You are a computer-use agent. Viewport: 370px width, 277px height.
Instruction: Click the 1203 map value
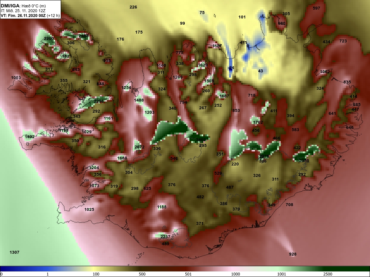149,112
